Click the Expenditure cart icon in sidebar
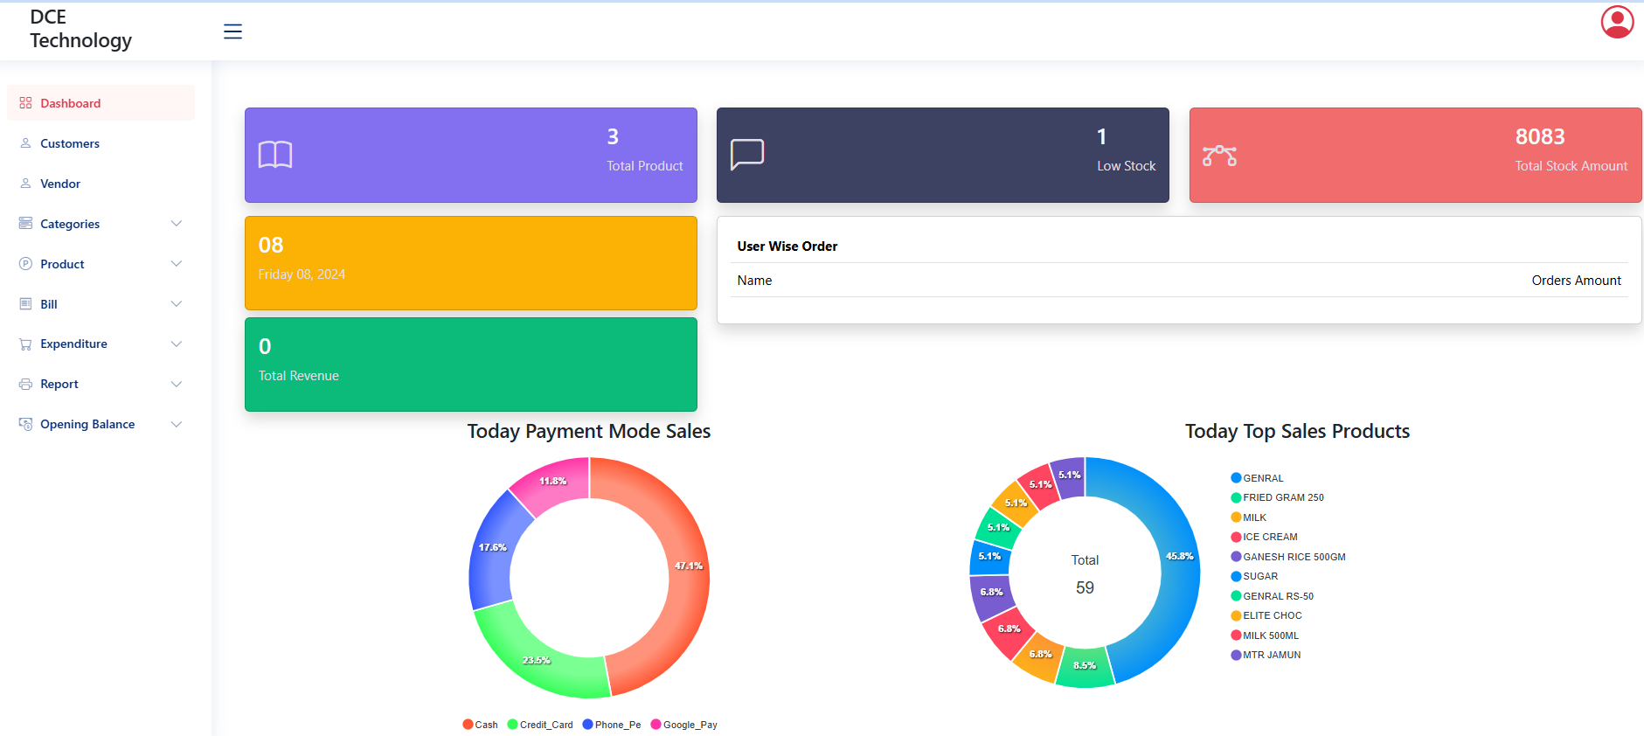1644x736 pixels. click(25, 344)
